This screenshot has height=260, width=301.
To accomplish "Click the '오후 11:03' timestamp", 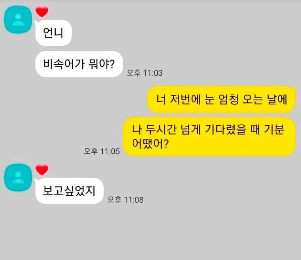I will (x=145, y=73).
